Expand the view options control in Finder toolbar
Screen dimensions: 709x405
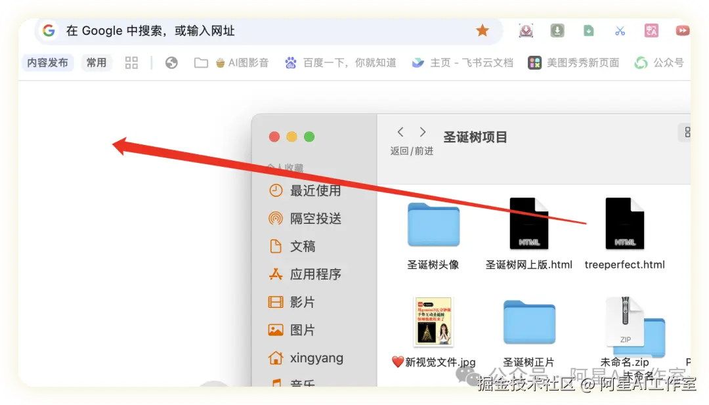(x=687, y=132)
